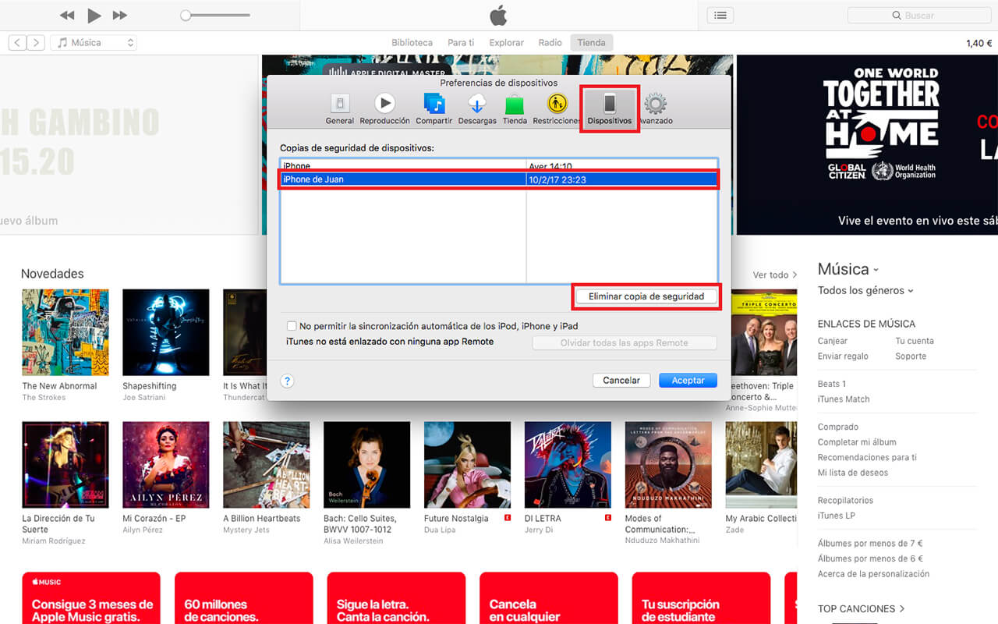Image resolution: width=998 pixels, height=624 pixels.
Task: Open the Avanzado preferences pane
Action: pos(656,109)
